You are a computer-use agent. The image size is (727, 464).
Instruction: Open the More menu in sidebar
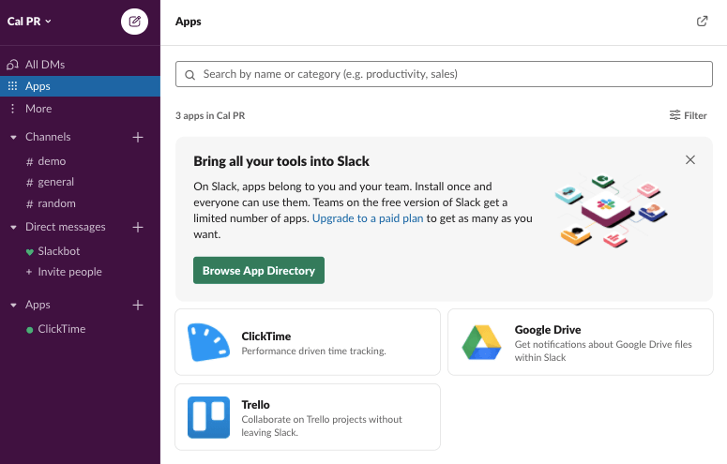click(x=38, y=109)
